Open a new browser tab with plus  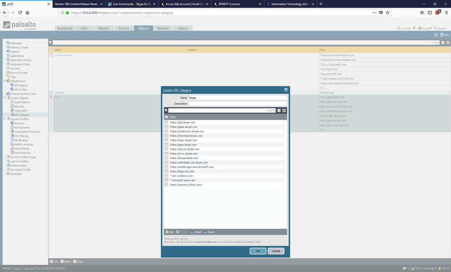coord(321,4)
